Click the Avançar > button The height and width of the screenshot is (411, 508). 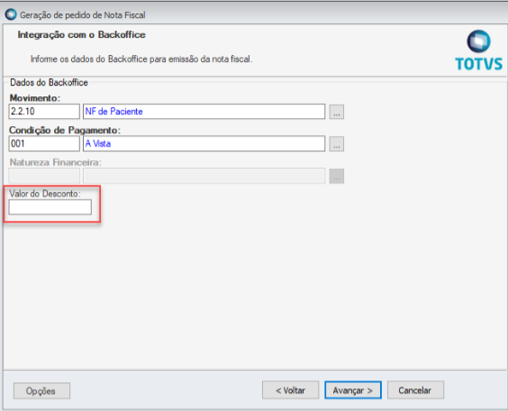pyautogui.click(x=353, y=390)
